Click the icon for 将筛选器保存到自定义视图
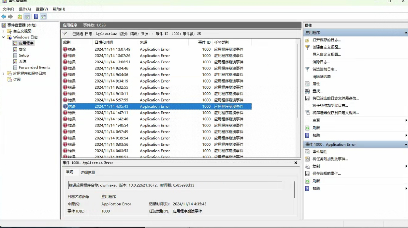This screenshot has width=408, height=228. pos(307,113)
